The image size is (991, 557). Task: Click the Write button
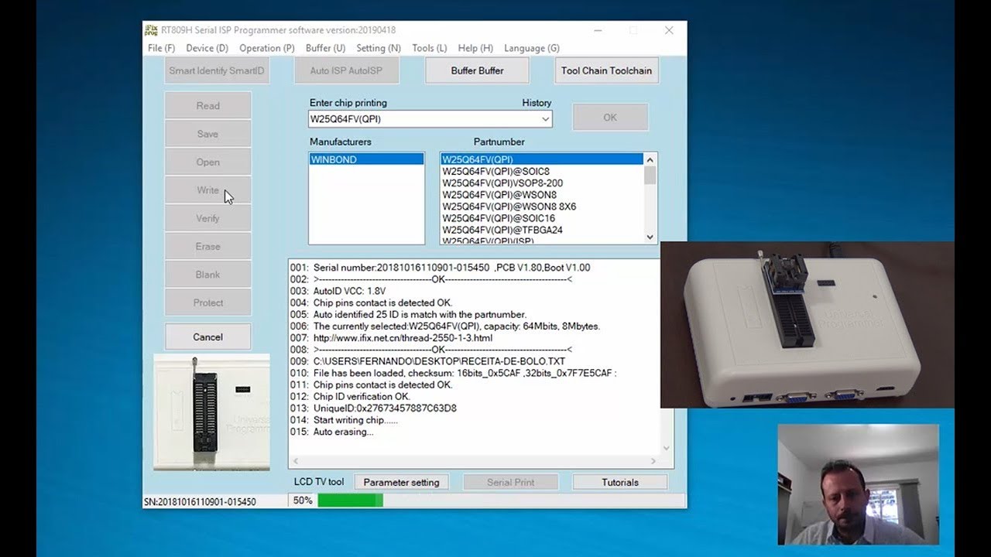tap(207, 190)
